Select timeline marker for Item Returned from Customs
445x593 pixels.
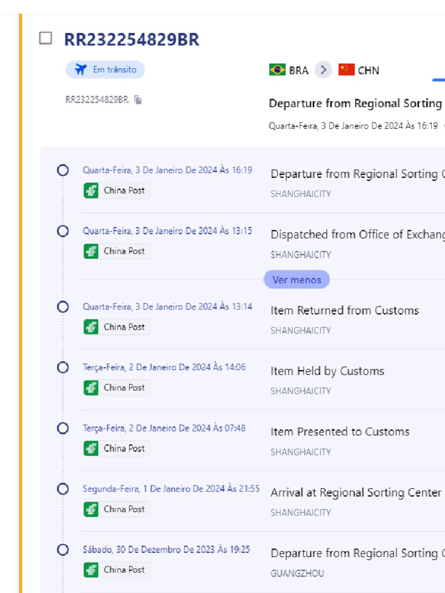click(x=63, y=307)
